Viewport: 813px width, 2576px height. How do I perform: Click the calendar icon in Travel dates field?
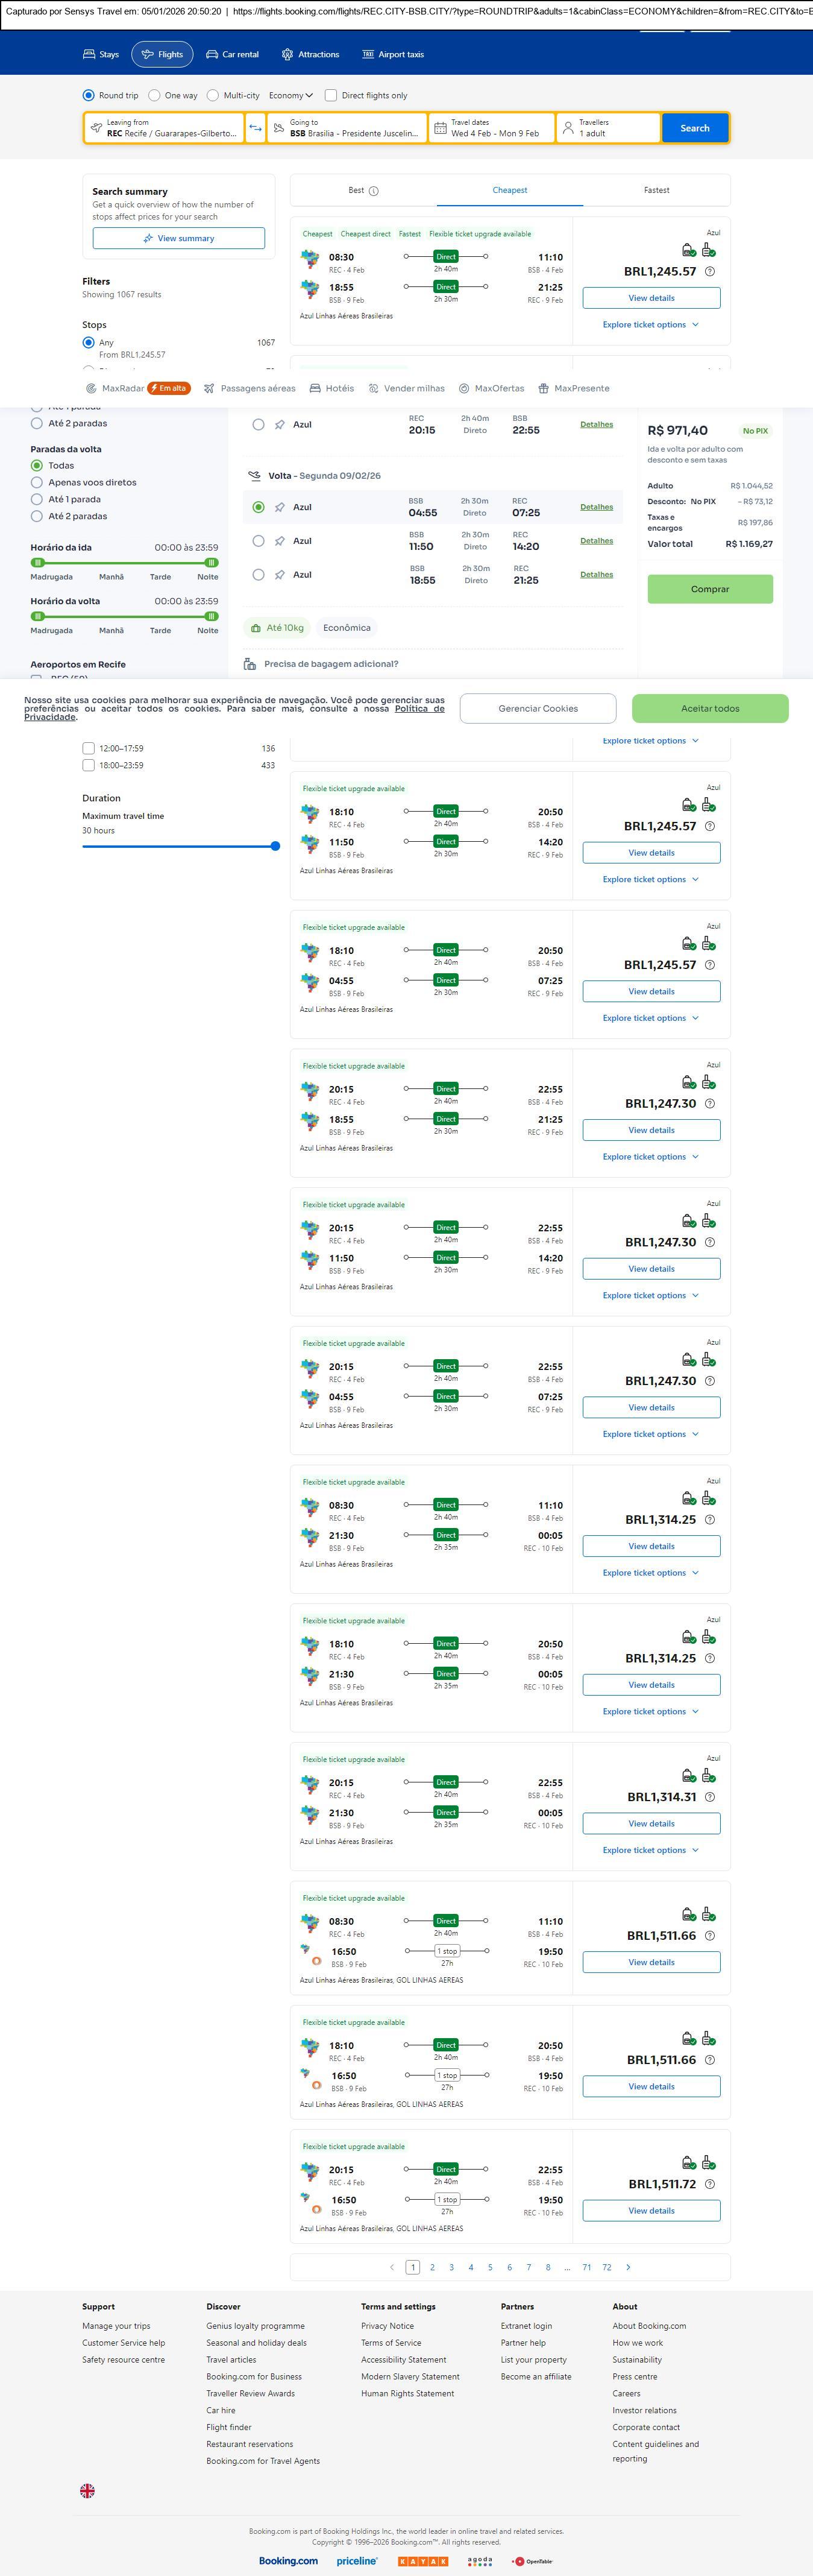point(440,128)
